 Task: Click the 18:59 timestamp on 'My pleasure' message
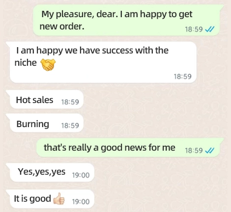[194, 29]
